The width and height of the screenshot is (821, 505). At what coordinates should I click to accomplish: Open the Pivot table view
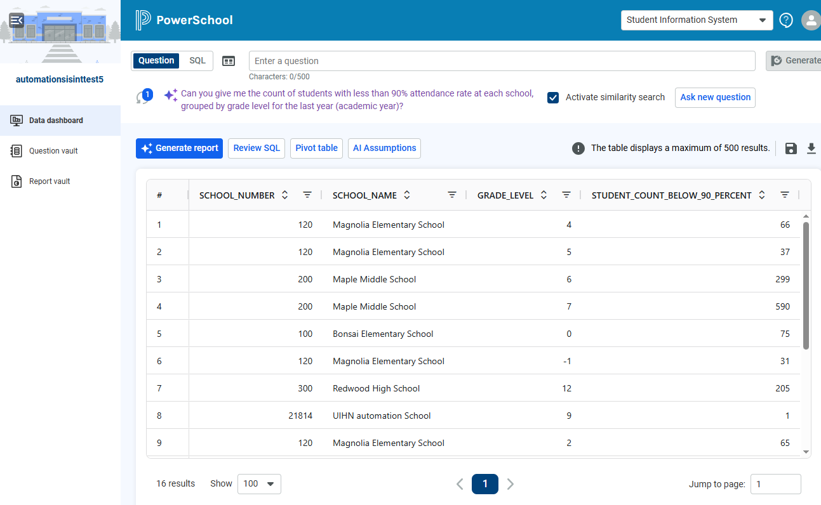point(316,148)
